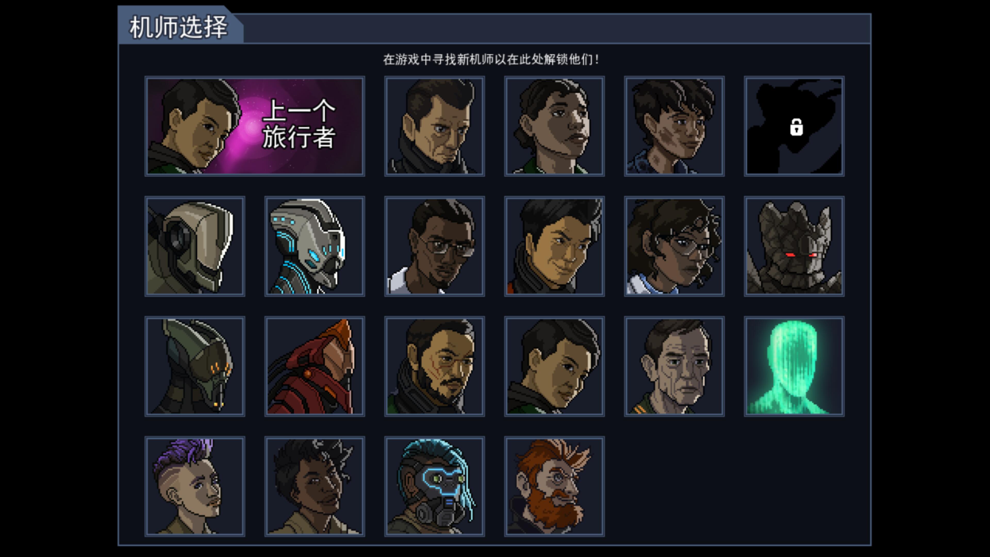This screenshot has width=990, height=557.
Task: Pick the curly-haired woman with glasses
Action: pyautogui.click(x=674, y=247)
